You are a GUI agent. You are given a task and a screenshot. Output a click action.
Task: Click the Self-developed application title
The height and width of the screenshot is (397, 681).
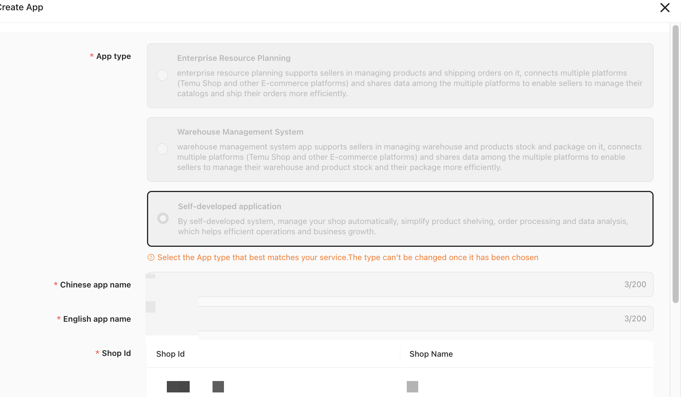pos(230,206)
